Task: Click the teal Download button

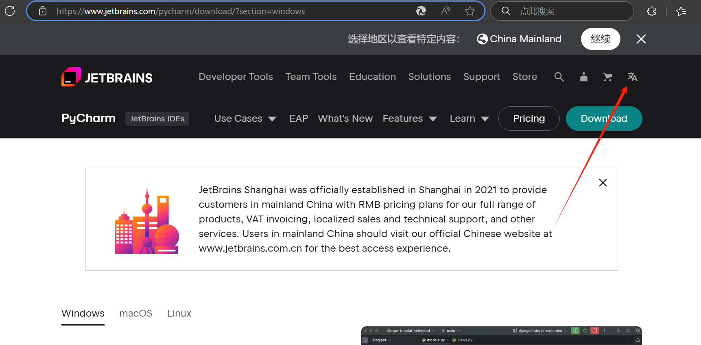Action: click(604, 119)
